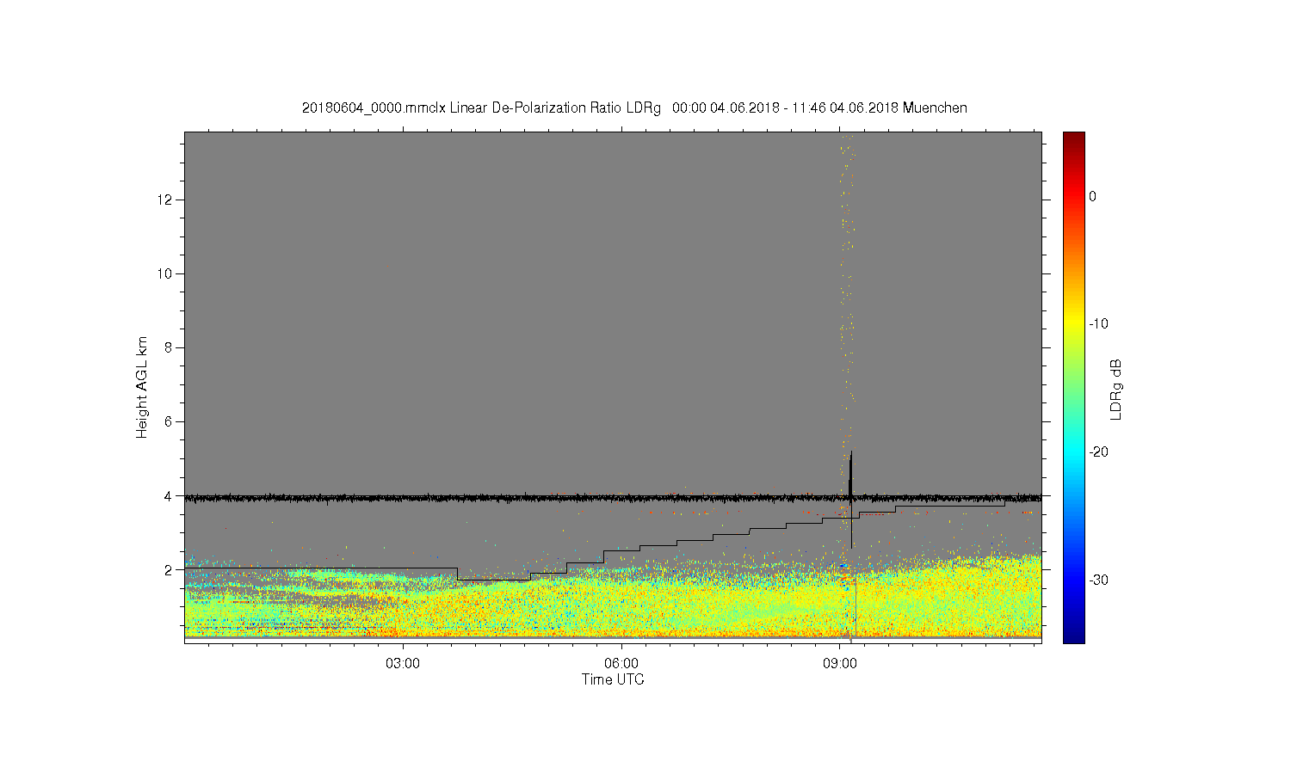The image size is (1291, 774).
Task: Click the plot title text at top
Action: click(x=634, y=108)
